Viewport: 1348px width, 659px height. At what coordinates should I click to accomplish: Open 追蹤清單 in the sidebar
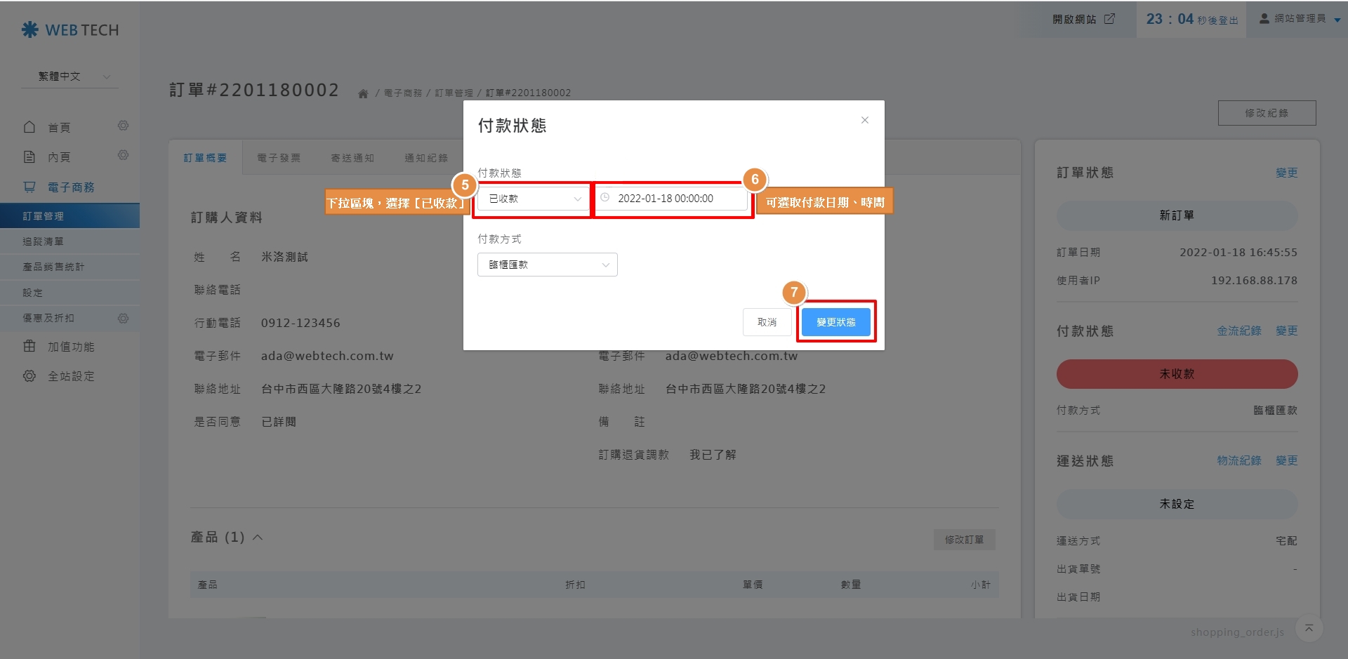tap(44, 241)
